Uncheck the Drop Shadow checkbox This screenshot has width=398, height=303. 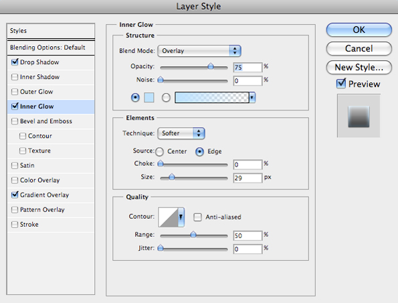coord(15,62)
